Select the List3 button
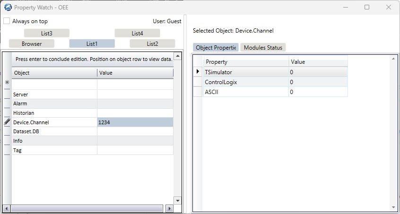This screenshot has width=400, height=214. pos(46,33)
